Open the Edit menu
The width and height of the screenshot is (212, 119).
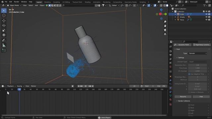point(11,2)
